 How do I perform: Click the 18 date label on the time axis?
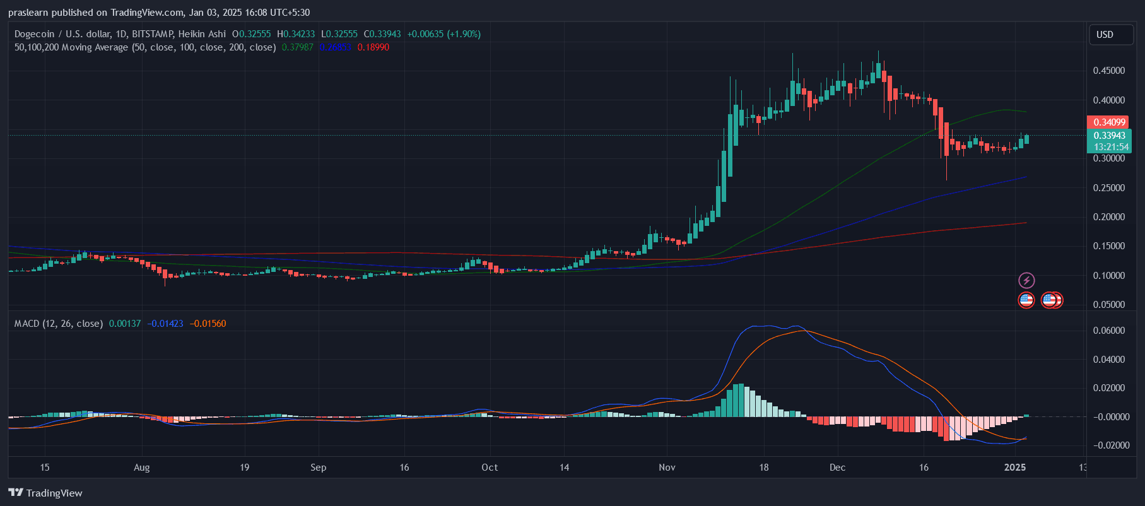coord(764,468)
